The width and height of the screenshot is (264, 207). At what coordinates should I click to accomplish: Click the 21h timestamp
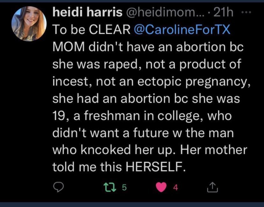pos(223,12)
